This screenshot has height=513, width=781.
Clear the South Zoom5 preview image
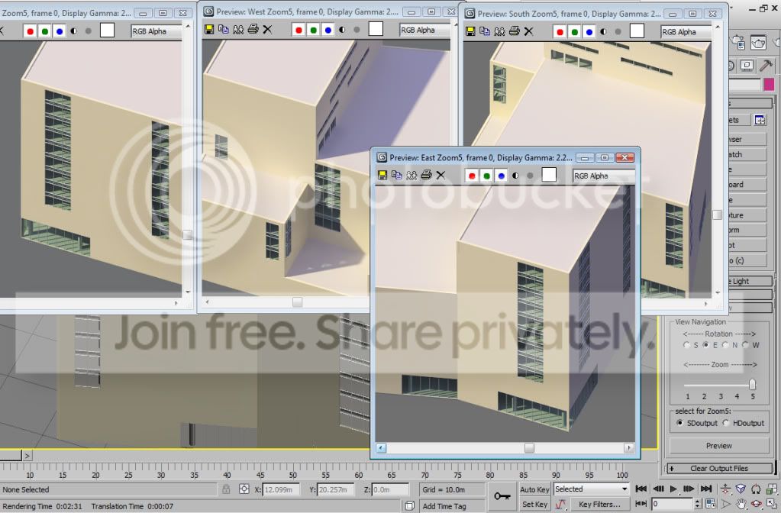(x=528, y=31)
